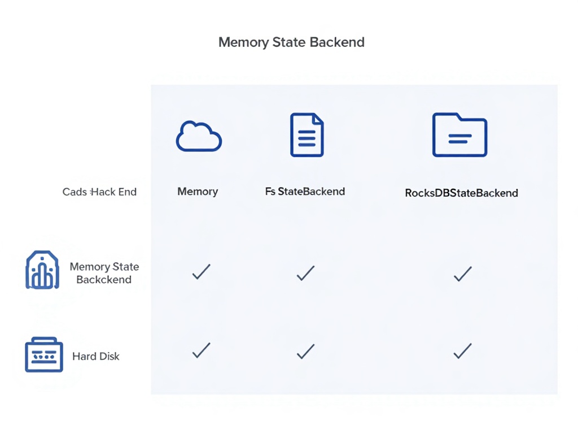Click the document icon above Fs StateBackend
The height and width of the screenshot is (434, 578).
click(x=306, y=135)
